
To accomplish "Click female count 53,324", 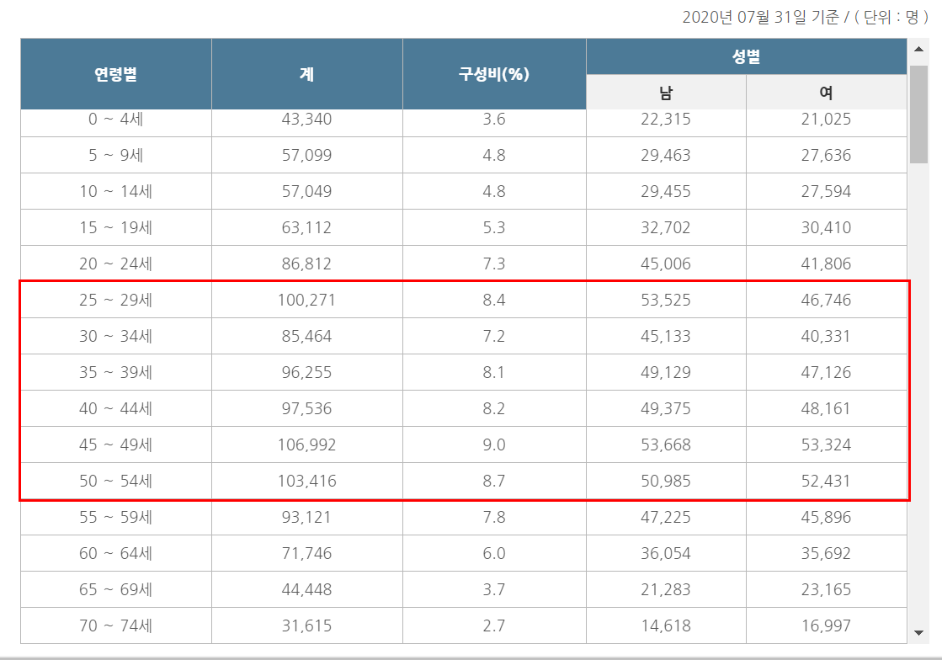I will [x=827, y=444].
